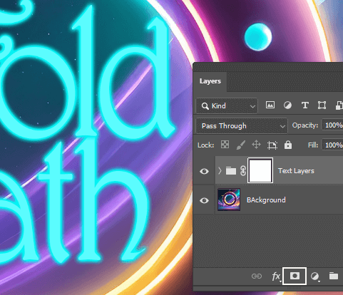Open the fx layer style menu
Viewport: 343px width, 295px height.
(276, 276)
